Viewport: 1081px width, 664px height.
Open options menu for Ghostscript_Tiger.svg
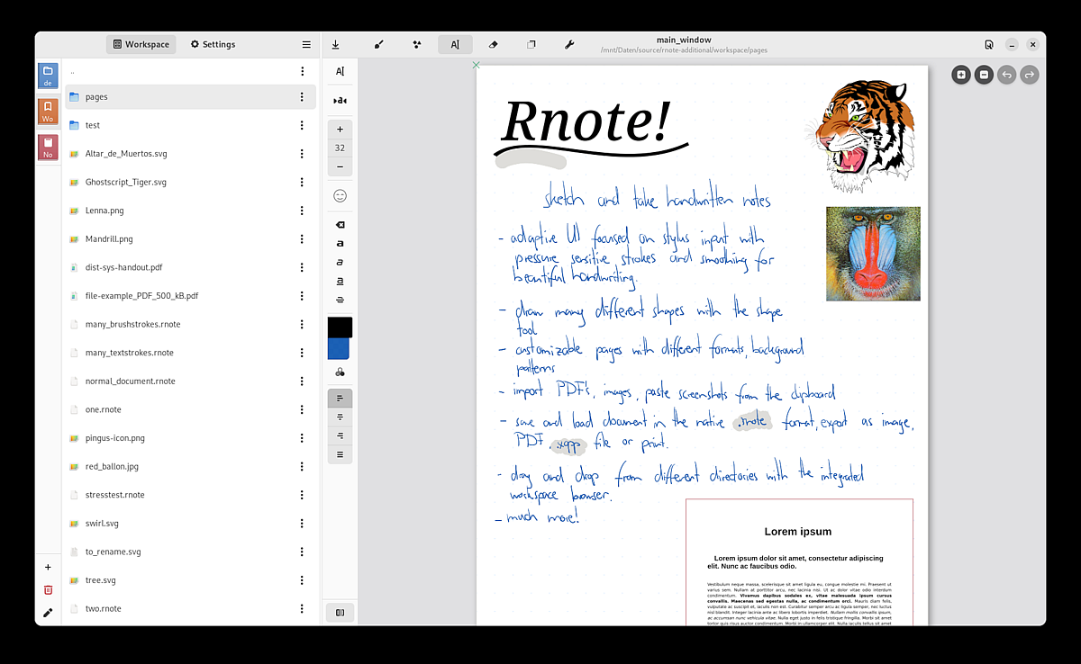point(302,183)
